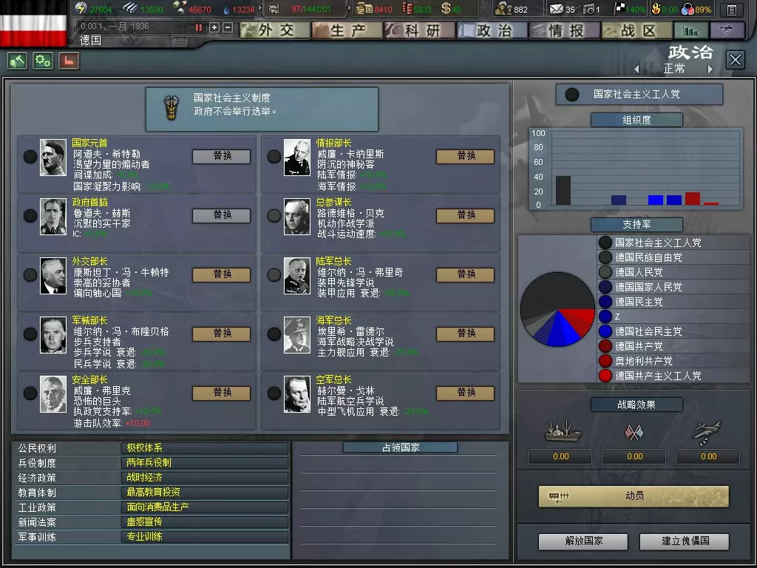The height and width of the screenshot is (568, 757).
Task: Click the dissent flame icon
Action: 656,8
